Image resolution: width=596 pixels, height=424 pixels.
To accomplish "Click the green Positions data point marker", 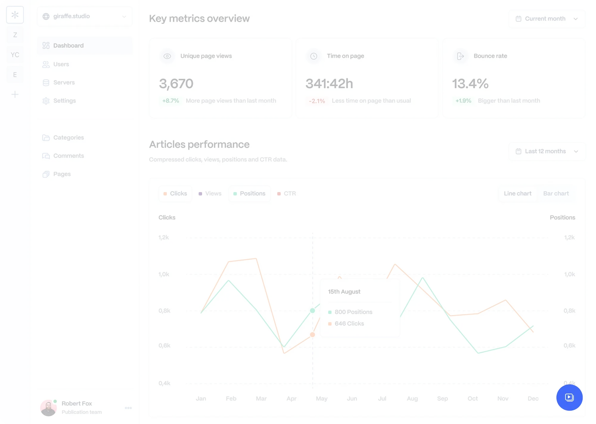I will [312, 311].
